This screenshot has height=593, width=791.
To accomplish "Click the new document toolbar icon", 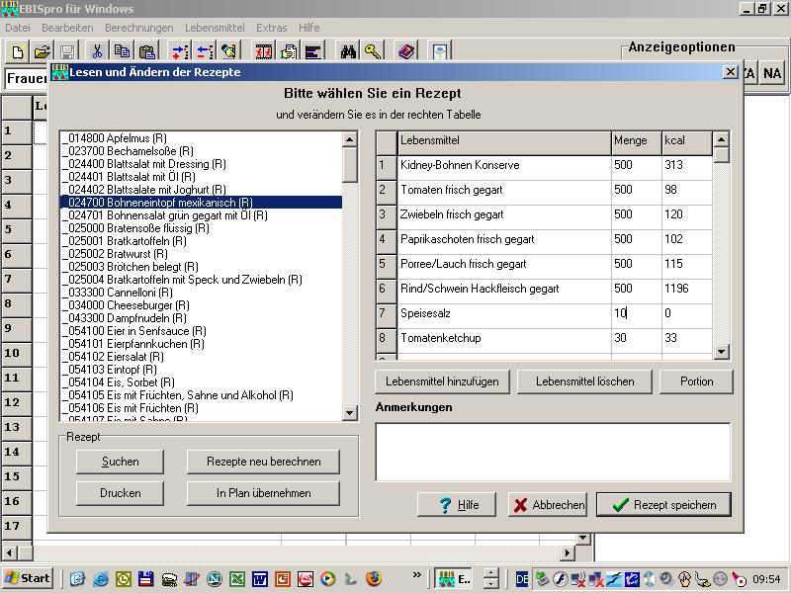I will [x=18, y=51].
